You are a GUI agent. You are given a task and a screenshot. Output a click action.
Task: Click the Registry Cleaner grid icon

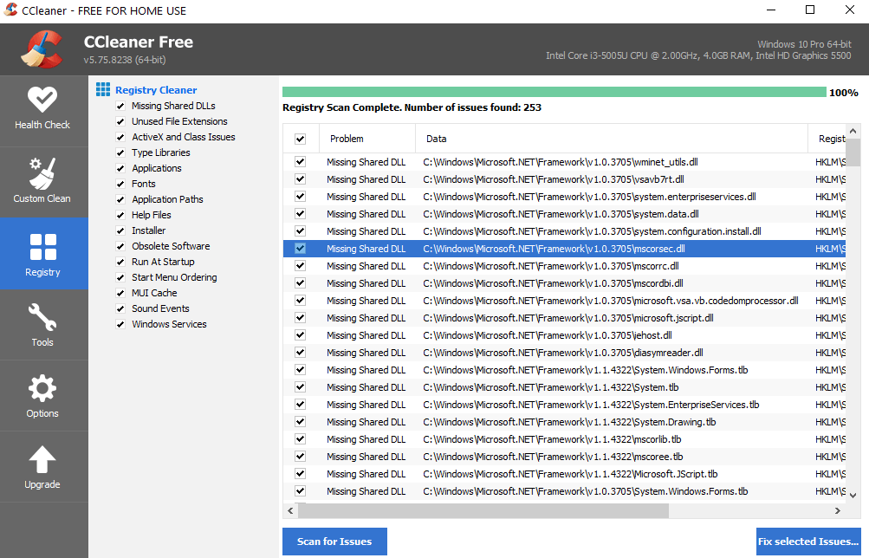103,90
